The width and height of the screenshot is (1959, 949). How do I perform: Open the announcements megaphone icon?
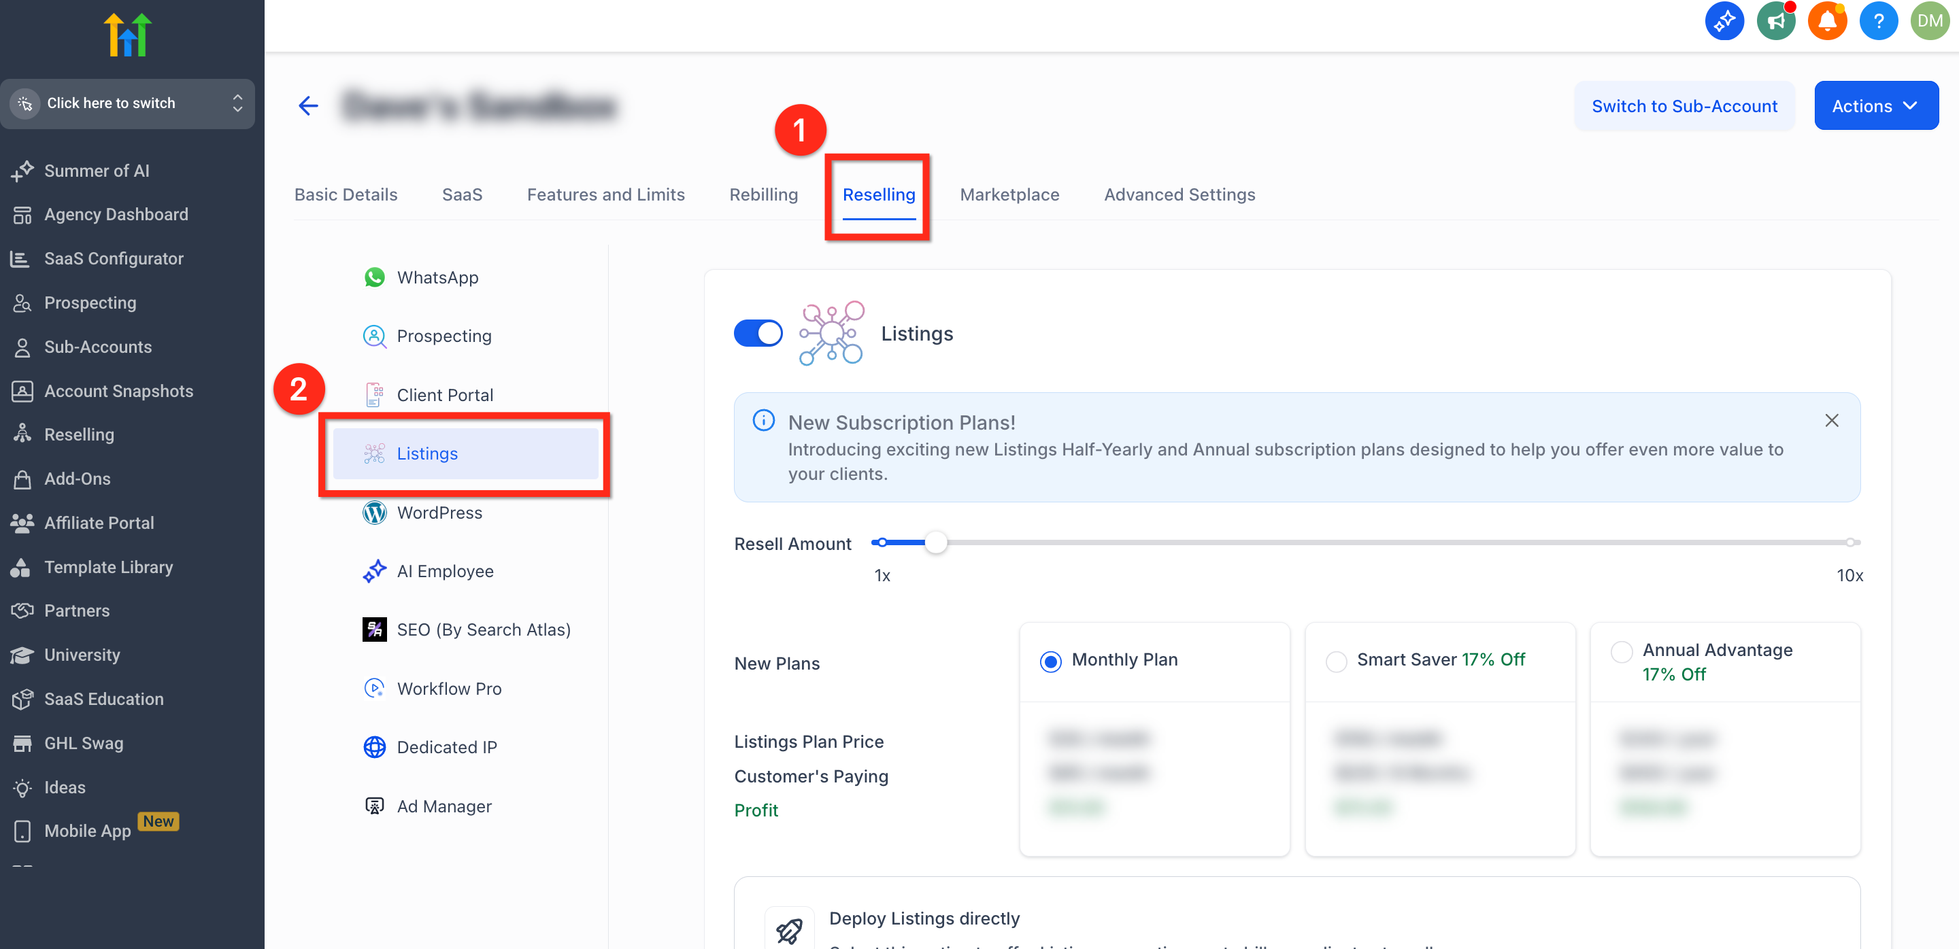click(1775, 21)
